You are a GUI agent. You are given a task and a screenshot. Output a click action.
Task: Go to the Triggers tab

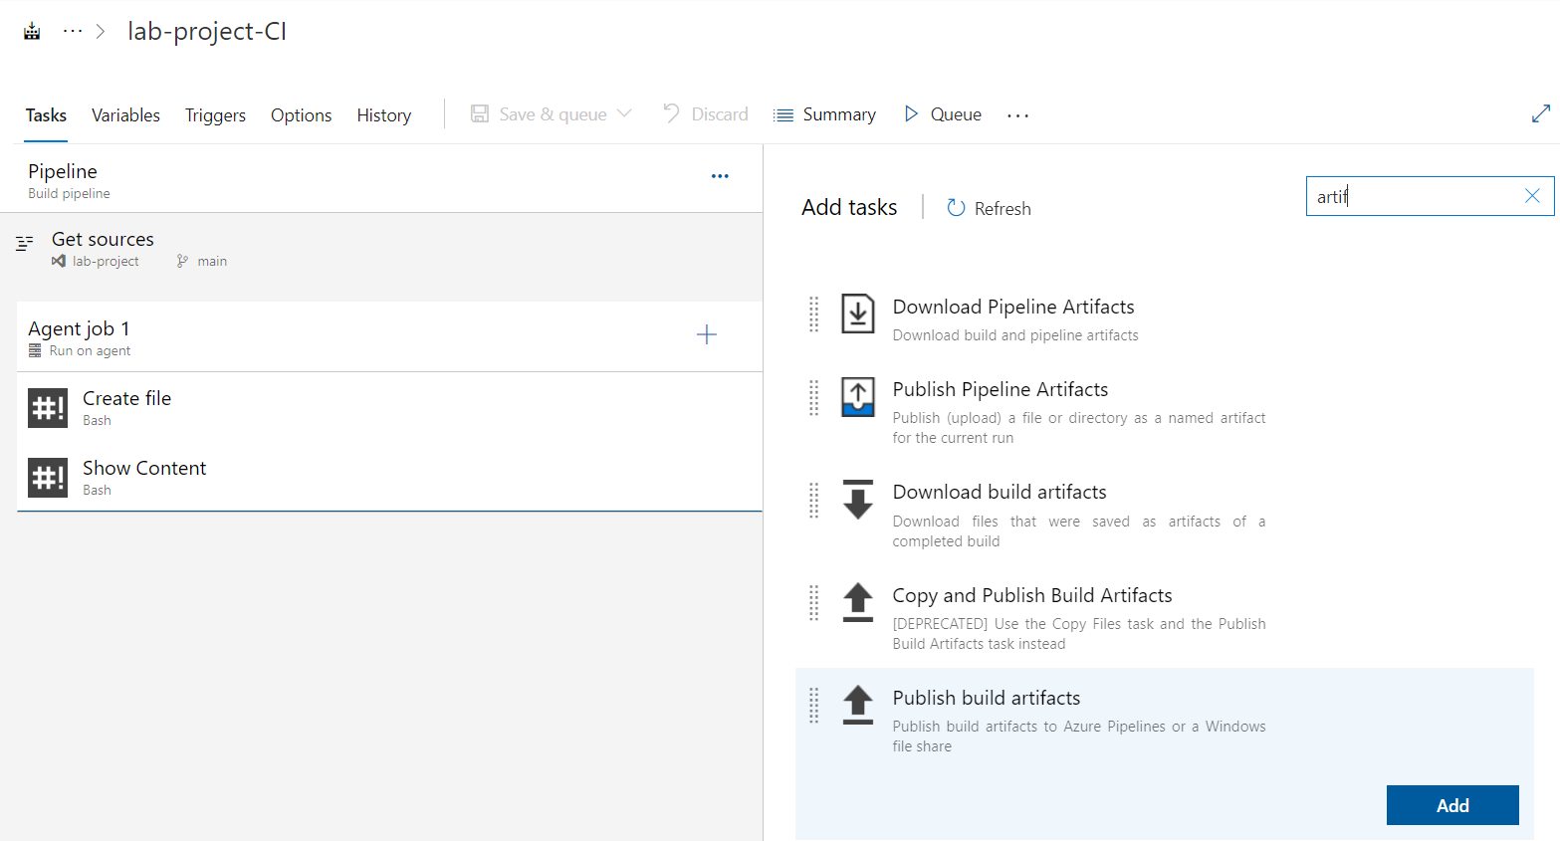[215, 115]
